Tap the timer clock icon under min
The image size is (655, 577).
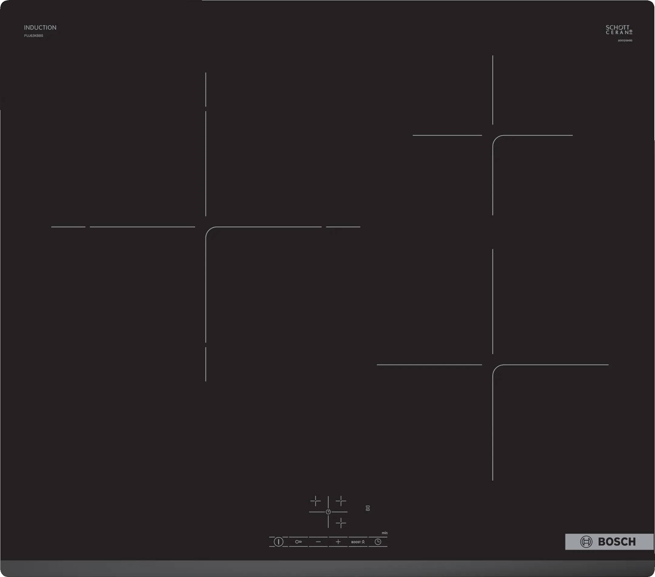click(378, 542)
